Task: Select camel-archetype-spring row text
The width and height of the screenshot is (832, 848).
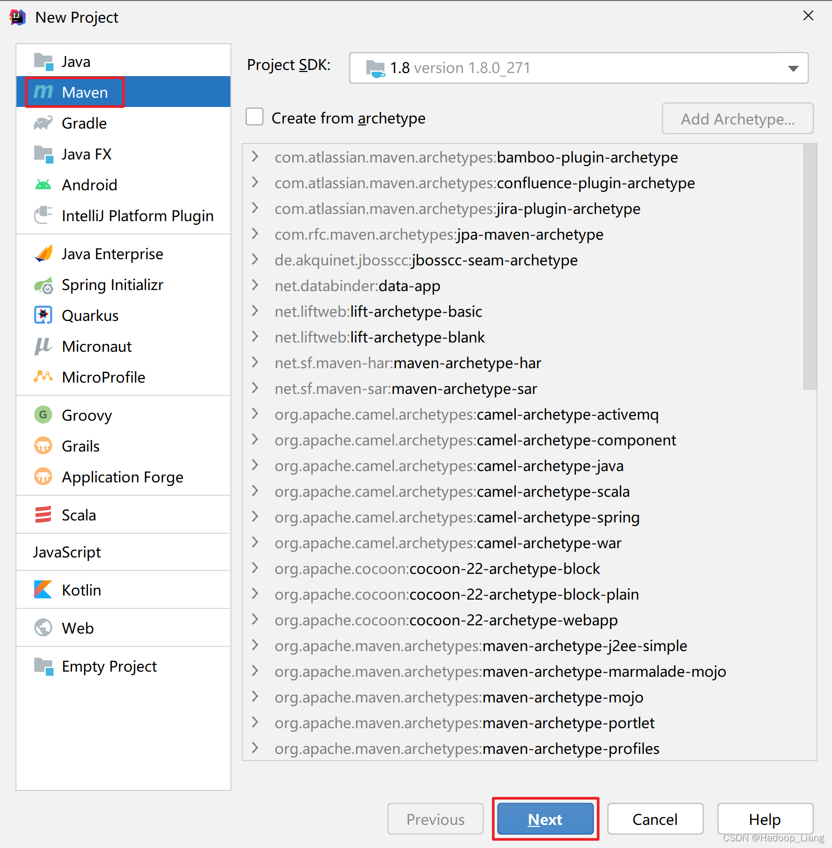Action: pyautogui.click(x=457, y=517)
